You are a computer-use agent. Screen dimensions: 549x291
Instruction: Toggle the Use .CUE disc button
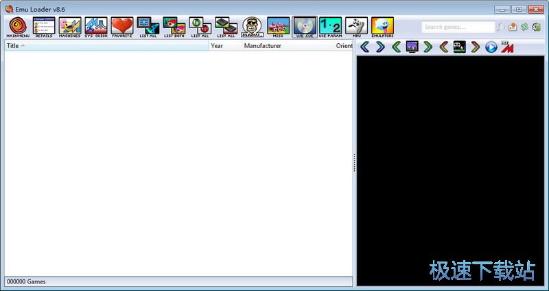pos(304,27)
